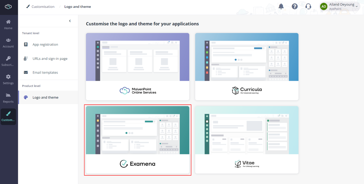The height and width of the screenshot is (184, 364).
Task: Click the AD user avatar
Action: click(x=324, y=7)
